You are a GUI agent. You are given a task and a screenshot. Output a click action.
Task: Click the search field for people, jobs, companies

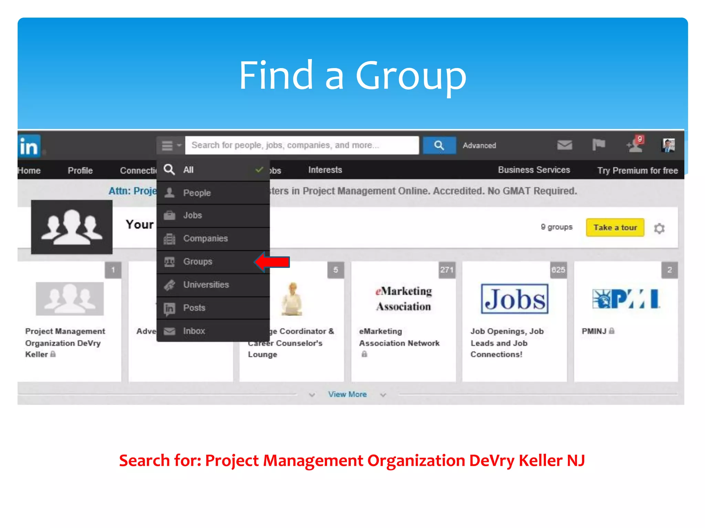coord(302,145)
